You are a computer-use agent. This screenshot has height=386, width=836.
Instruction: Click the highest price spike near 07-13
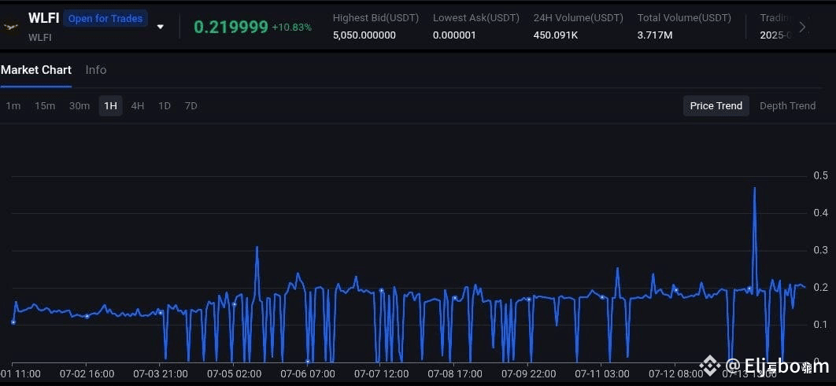754,188
